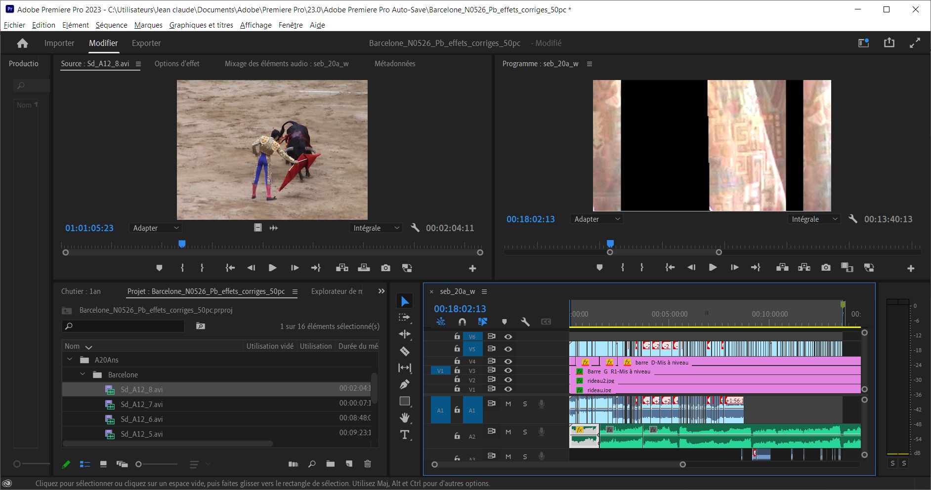931x490 pixels.
Task: Click Insert button in Source monitor
Action: pyautogui.click(x=342, y=268)
